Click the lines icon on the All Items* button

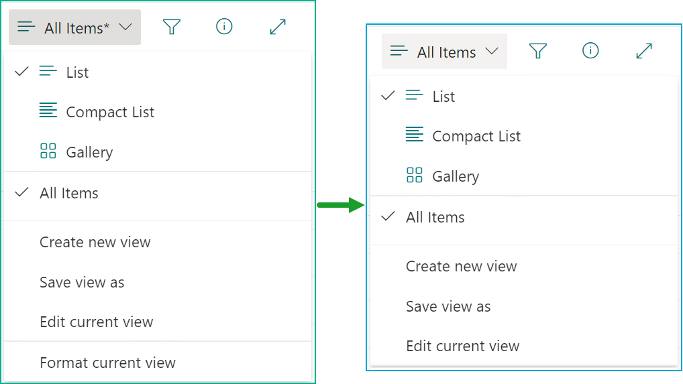tap(27, 27)
